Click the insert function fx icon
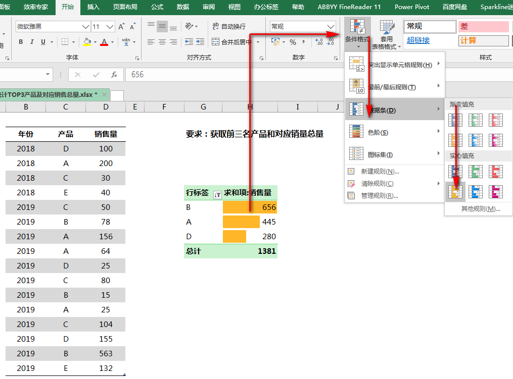Image resolution: width=513 pixels, height=379 pixels. click(x=114, y=75)
